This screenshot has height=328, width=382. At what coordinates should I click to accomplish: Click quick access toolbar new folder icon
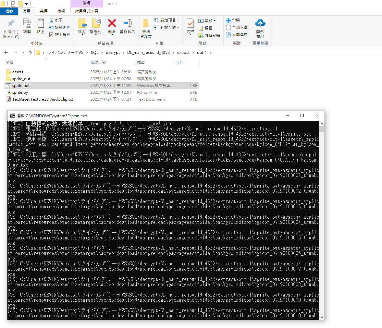click(x=20, y=4)
